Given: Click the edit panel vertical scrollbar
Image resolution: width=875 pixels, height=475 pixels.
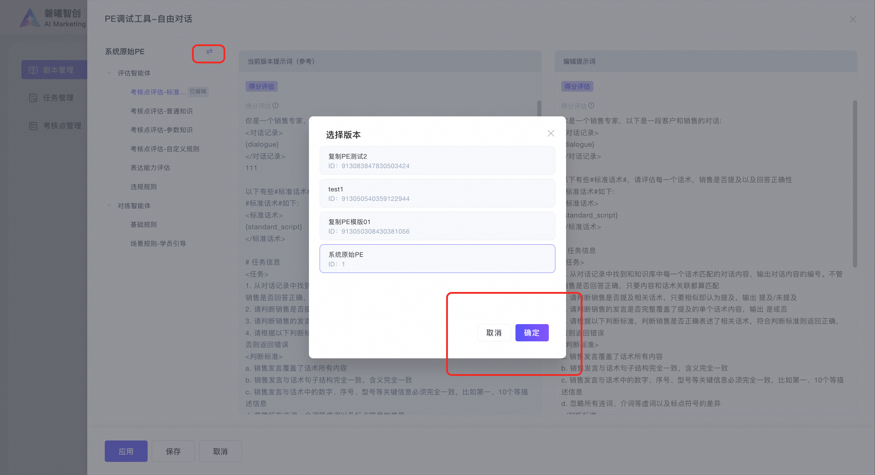Looking at the screenshot, I should tap(855, 183).
